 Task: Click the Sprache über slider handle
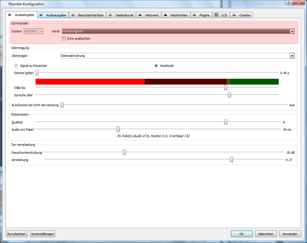click(229, 95)
